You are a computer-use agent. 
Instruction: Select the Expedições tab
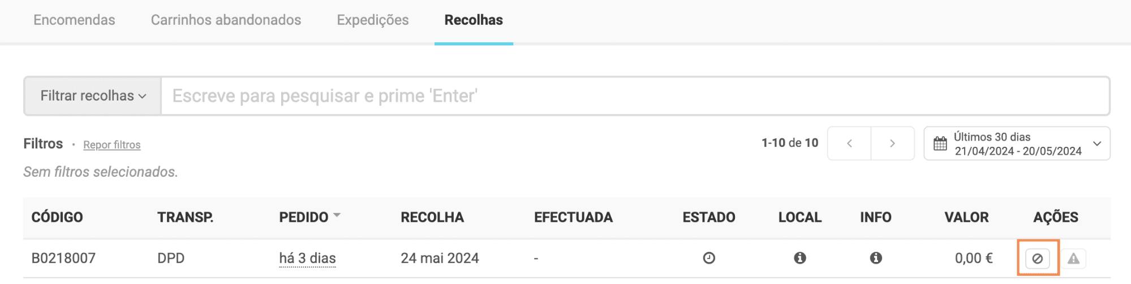click(x=373, y=20)
